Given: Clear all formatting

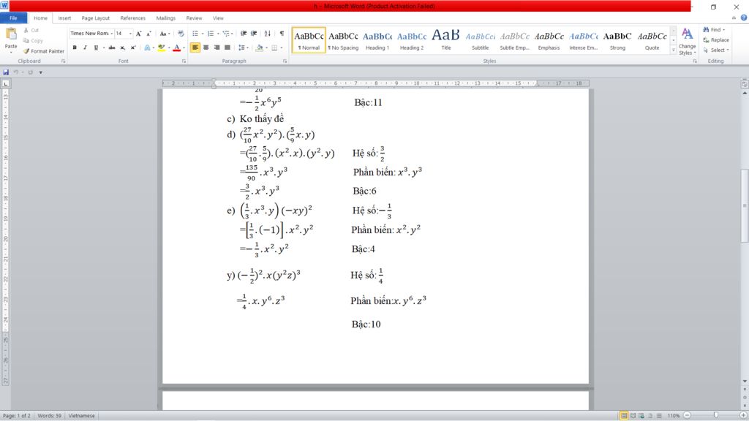Looking at the screenshot, I should click(181, 34).
